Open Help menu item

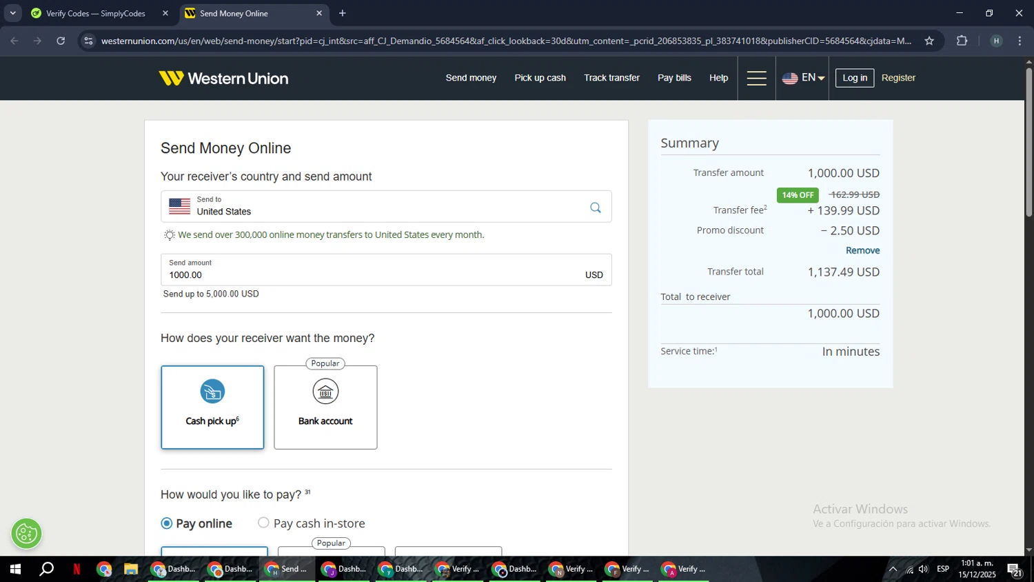(718, 78)
